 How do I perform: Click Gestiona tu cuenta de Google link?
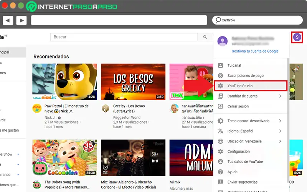point(255,51)
